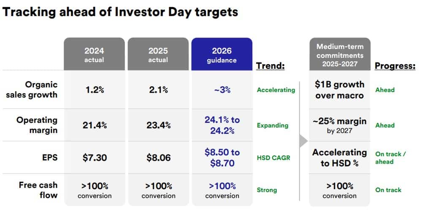Click the 2025 actual column header
This screenshot has height=217, width=422.
[158, 55]
